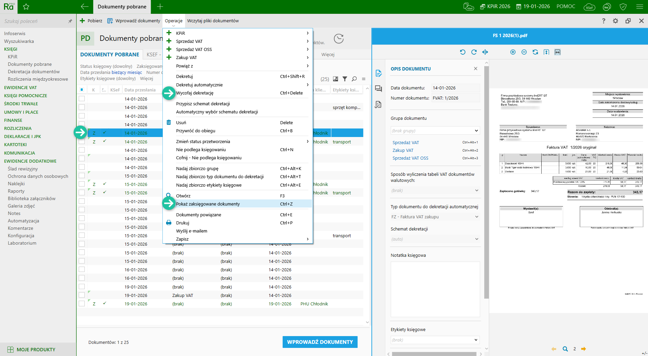Rotate PDF preview counterclockwise
Screen dimensions: 648x356
pyautogui.click(x=463, y=52)
